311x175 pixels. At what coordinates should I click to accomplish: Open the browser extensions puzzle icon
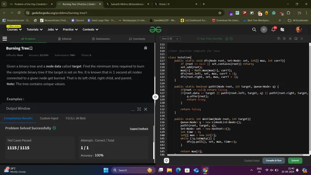(289, 13)
